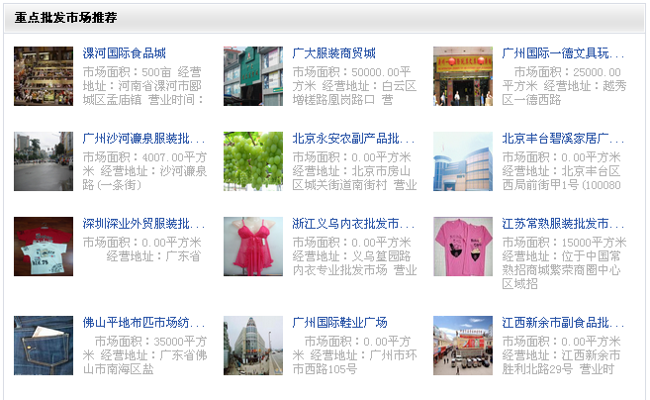Click the 漯河国际食品城 food stall thumbnail

click(44, 76)
